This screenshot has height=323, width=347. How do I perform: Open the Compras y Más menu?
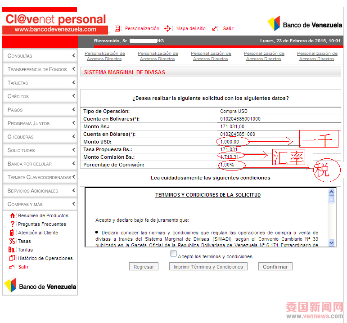(x=40, y=204)
